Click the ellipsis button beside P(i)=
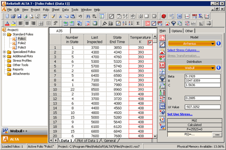226x150 pixels. (x=217, y=135)
